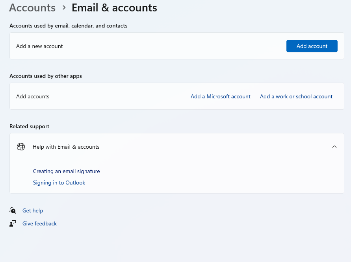
Task: Click the Add accounts row label
Action: (x=33, y=96)
